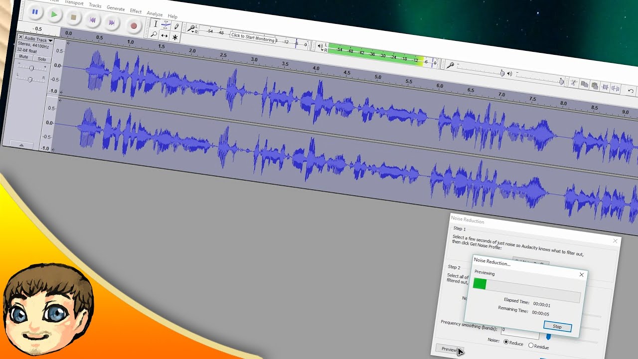Activate the magnifier Zoom tool
Screen dimensions: 638x359
tap(154, 34)
